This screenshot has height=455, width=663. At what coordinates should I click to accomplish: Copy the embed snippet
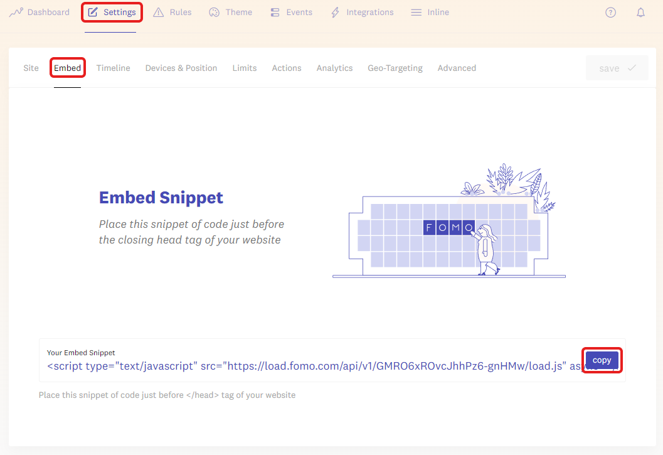click(602, 360)
